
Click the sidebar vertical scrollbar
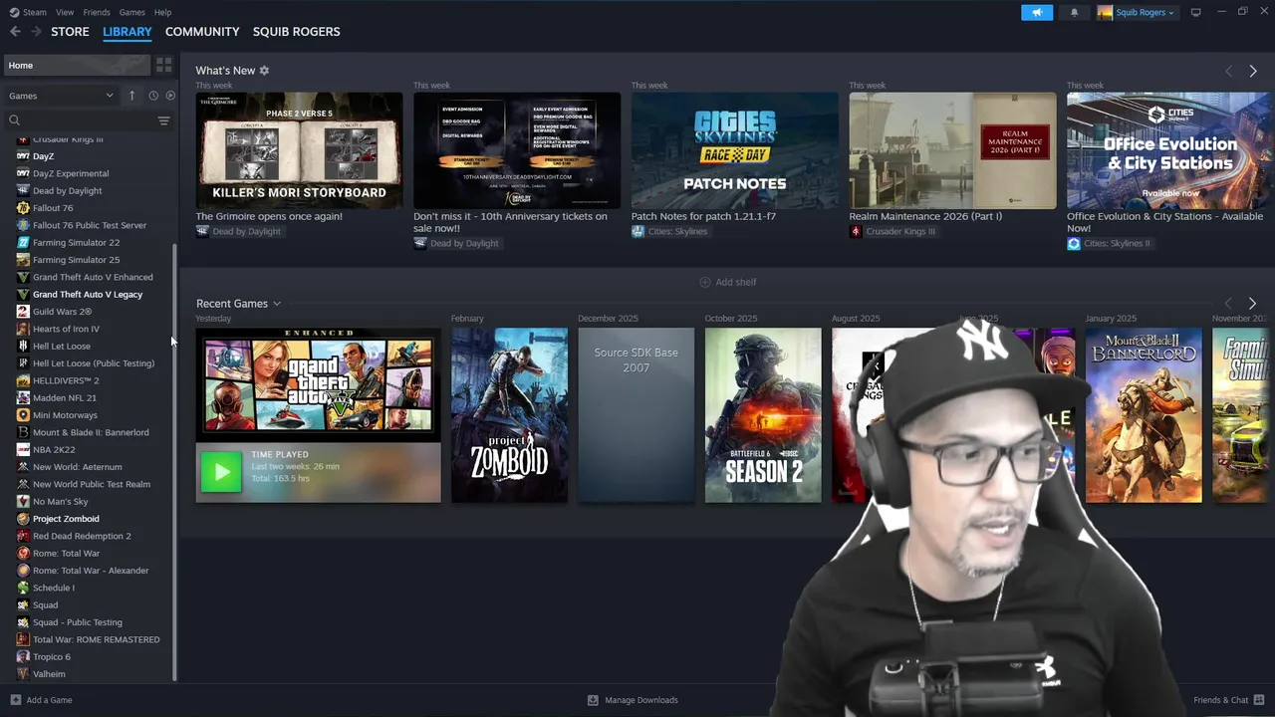coord(175,463)
